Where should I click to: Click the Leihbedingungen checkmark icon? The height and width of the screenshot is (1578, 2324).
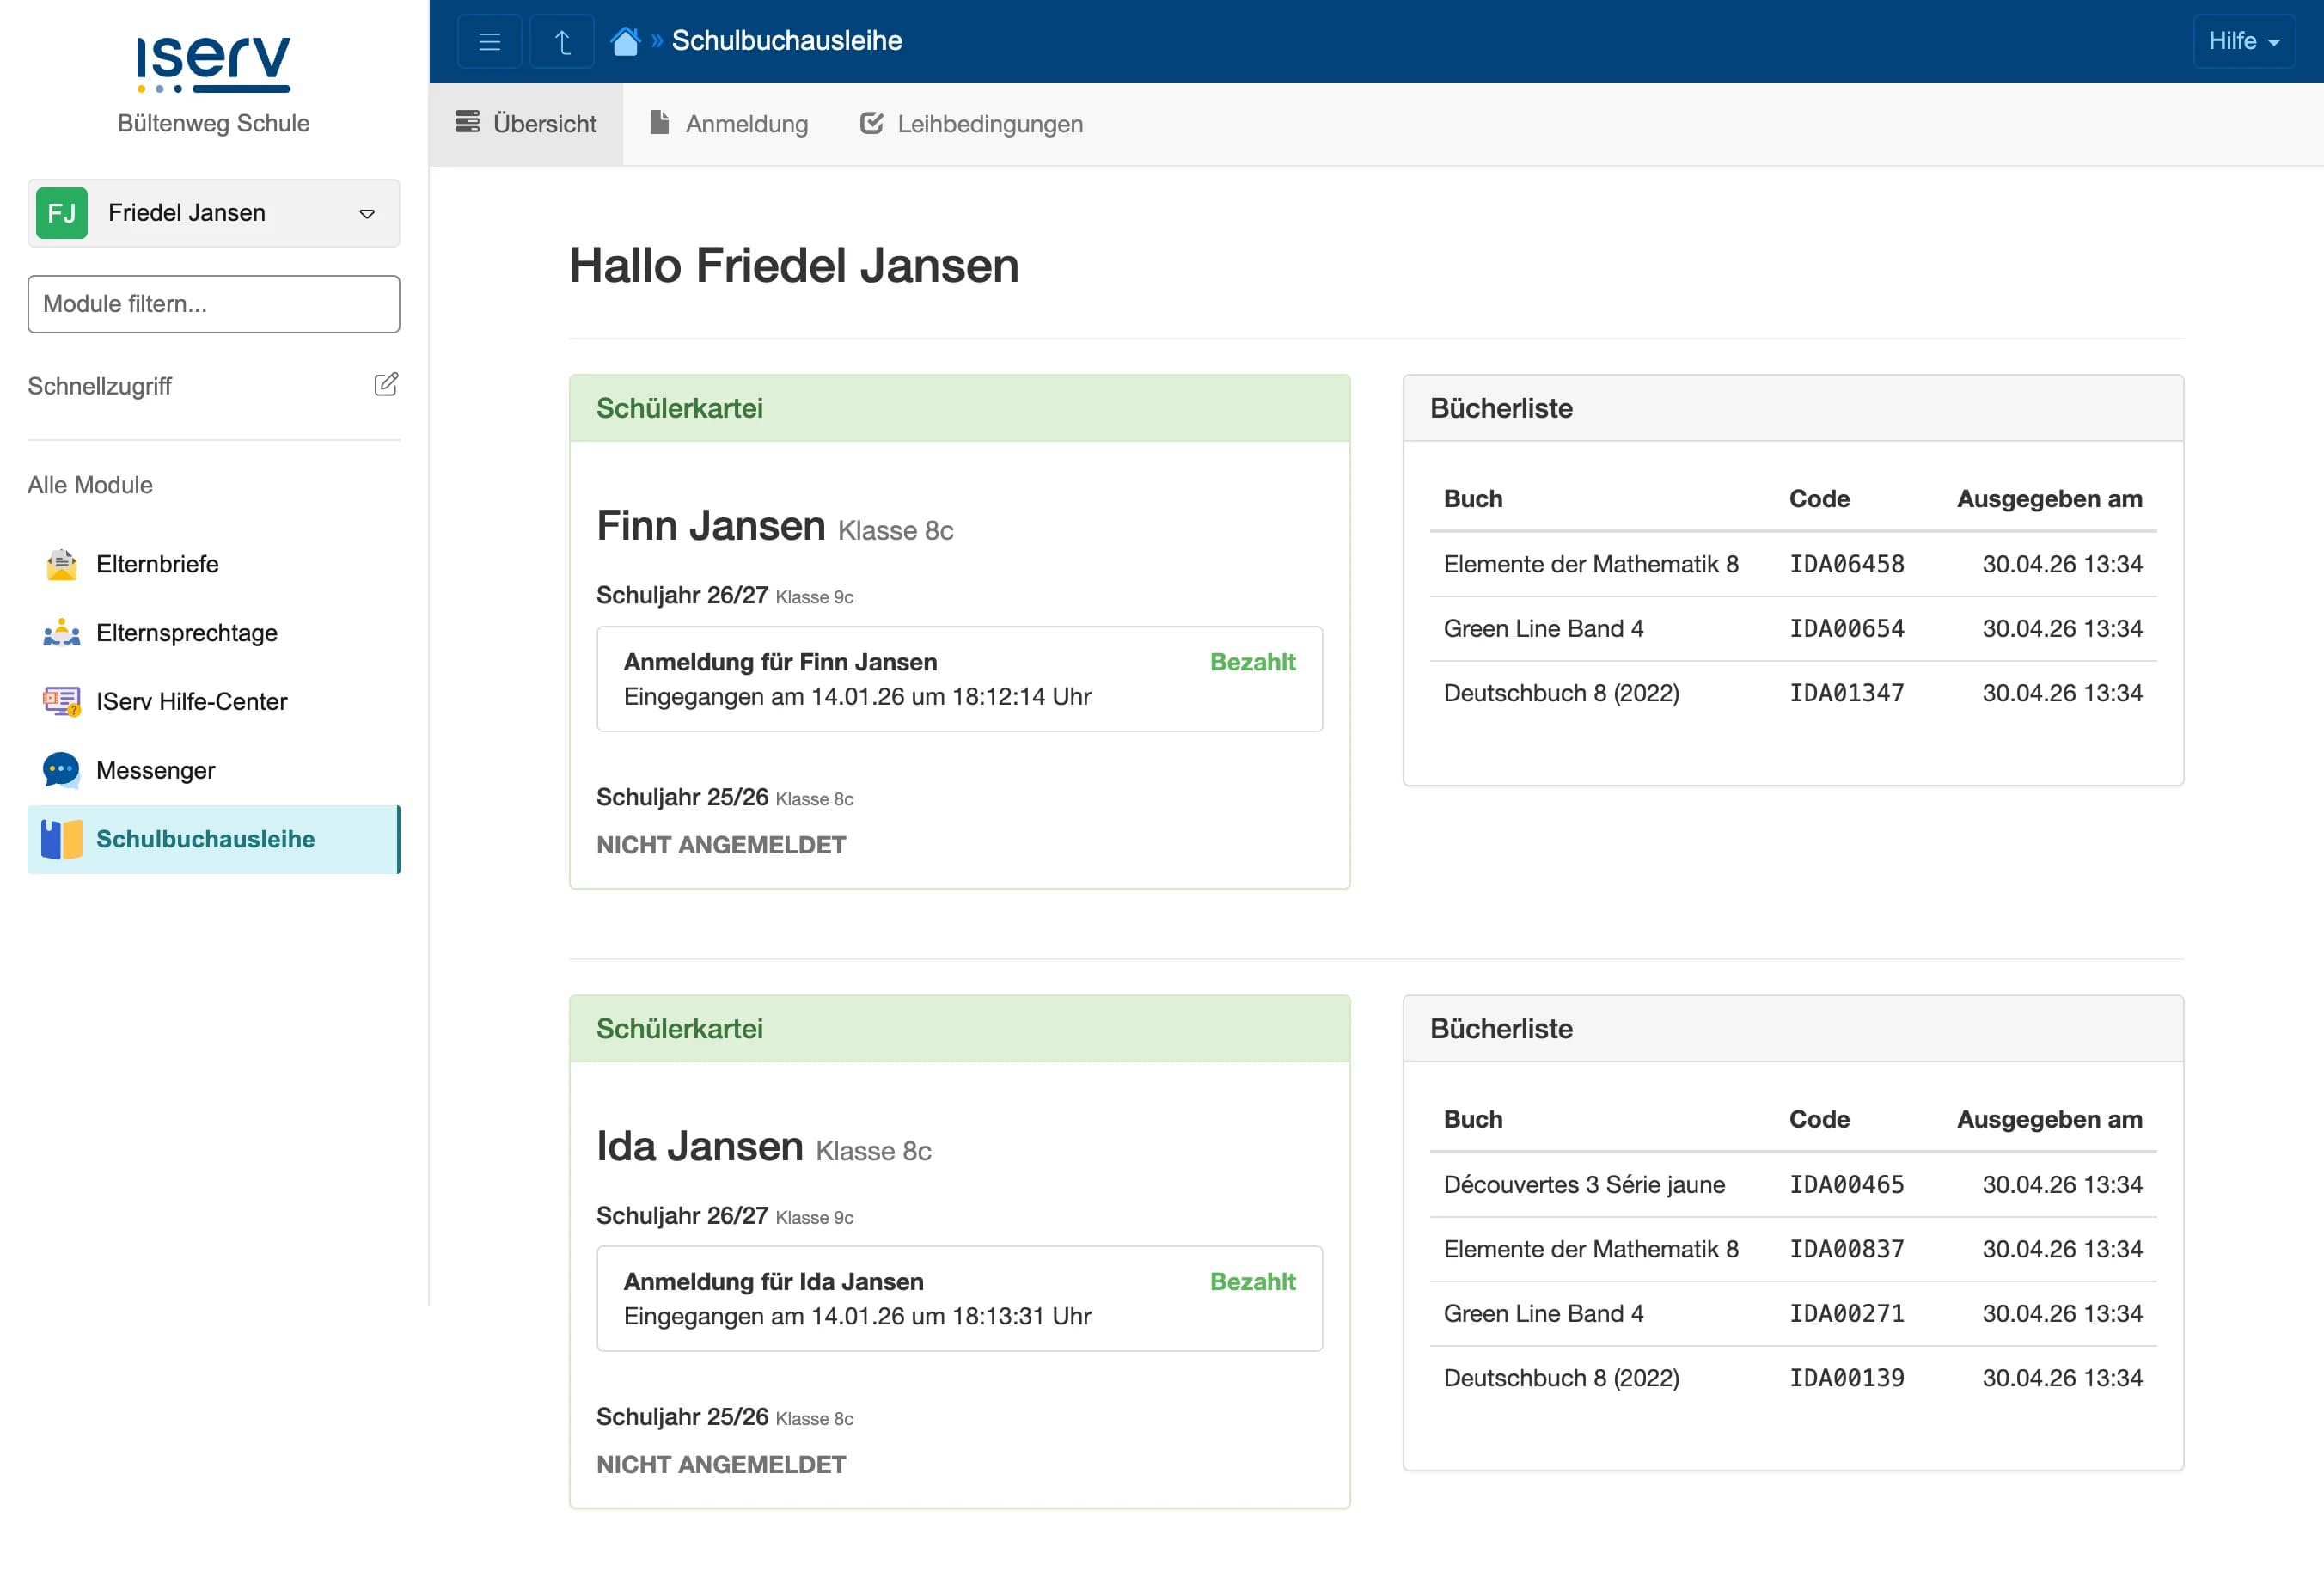[872, 123]
